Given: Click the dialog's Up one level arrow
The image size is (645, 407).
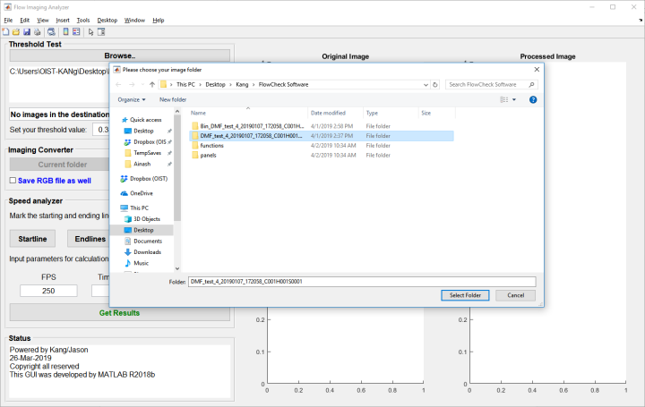Looking at the screenshot, I should point(151,84).
